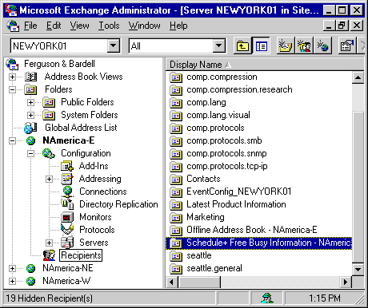
Task: Select the Ferguson & Bardell organization icon
Action: (x=12, y=64)
